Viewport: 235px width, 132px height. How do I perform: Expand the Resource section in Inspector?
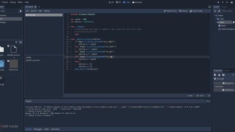coord(214,87)
